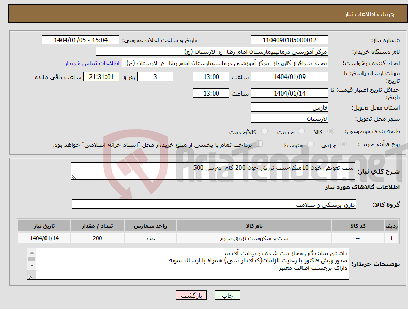Click the شماره نیاز label
Image resolution: width=408 pixels, height=309 pixels.
tap(385, 40)
